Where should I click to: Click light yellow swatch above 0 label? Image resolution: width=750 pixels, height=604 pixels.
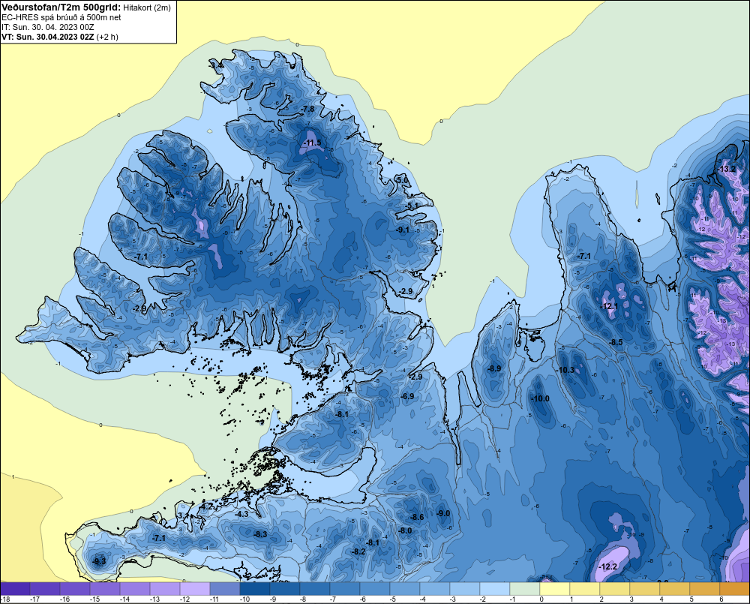point(555,589)
